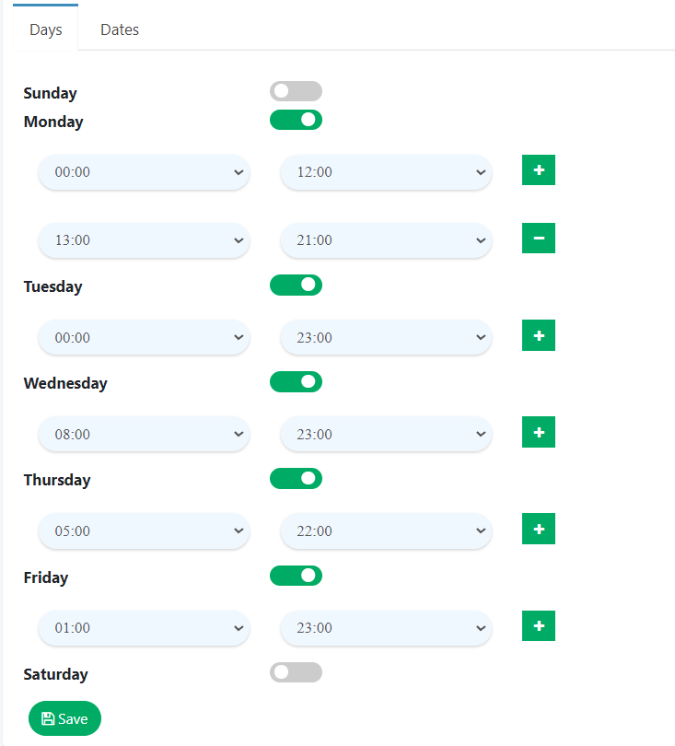The image size is (675, 746).
Task: Open Monday's 21:00 end time dropdown
Action: tap(386, 240)
